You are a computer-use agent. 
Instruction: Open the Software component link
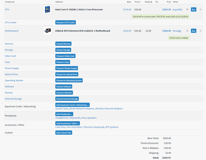click(x=9, y=87)
